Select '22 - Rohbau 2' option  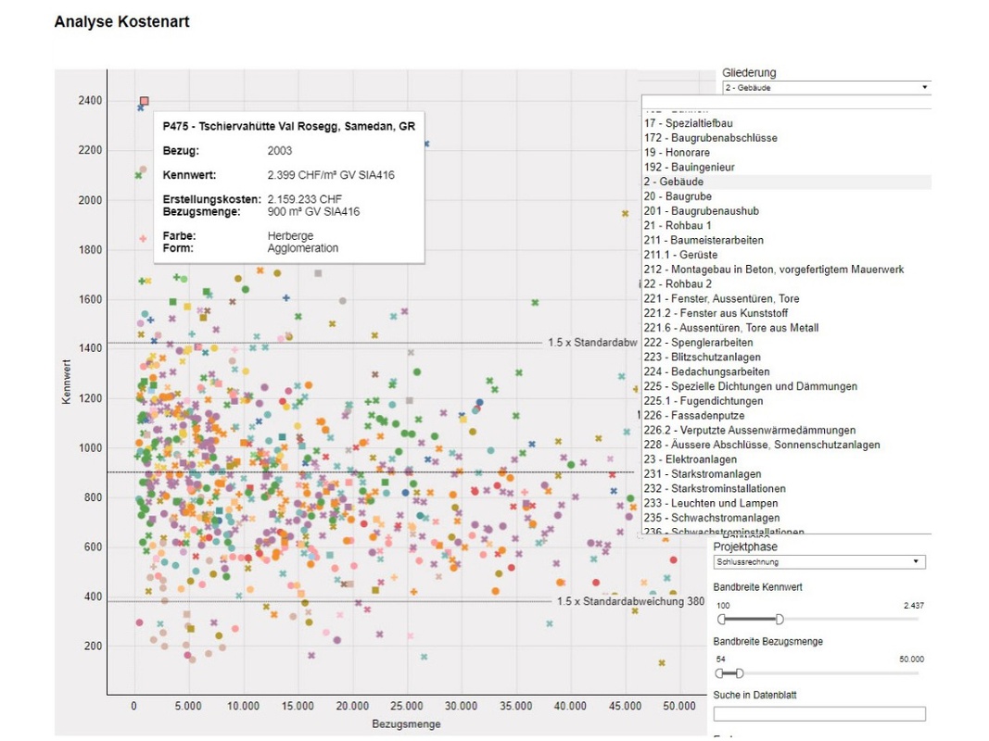point(786,283)
